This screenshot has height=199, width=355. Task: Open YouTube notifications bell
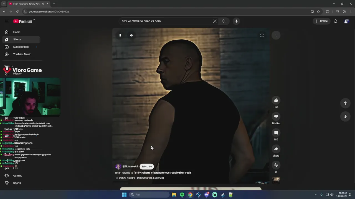pos(336,21)
